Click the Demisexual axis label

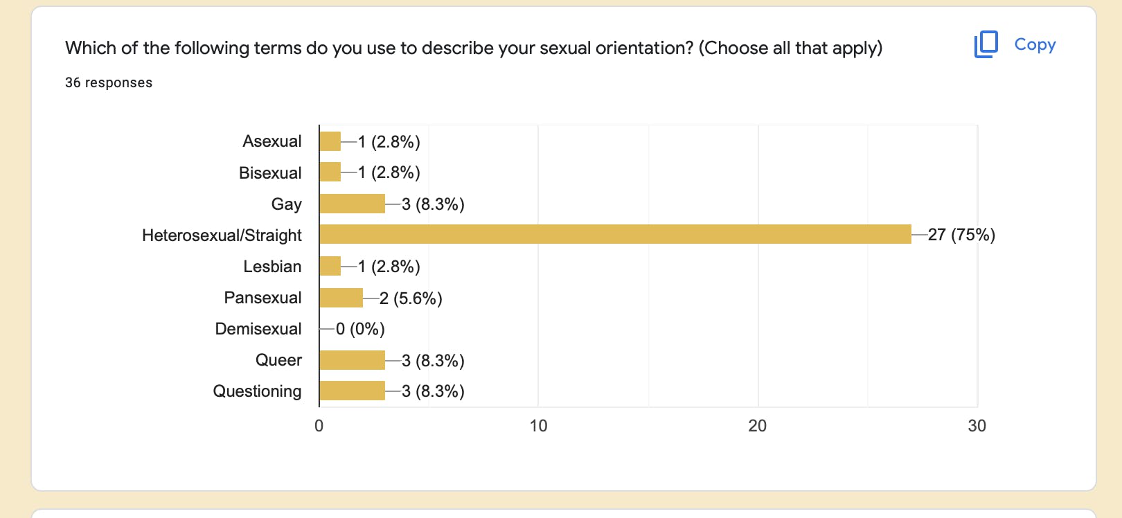[258, 329]
